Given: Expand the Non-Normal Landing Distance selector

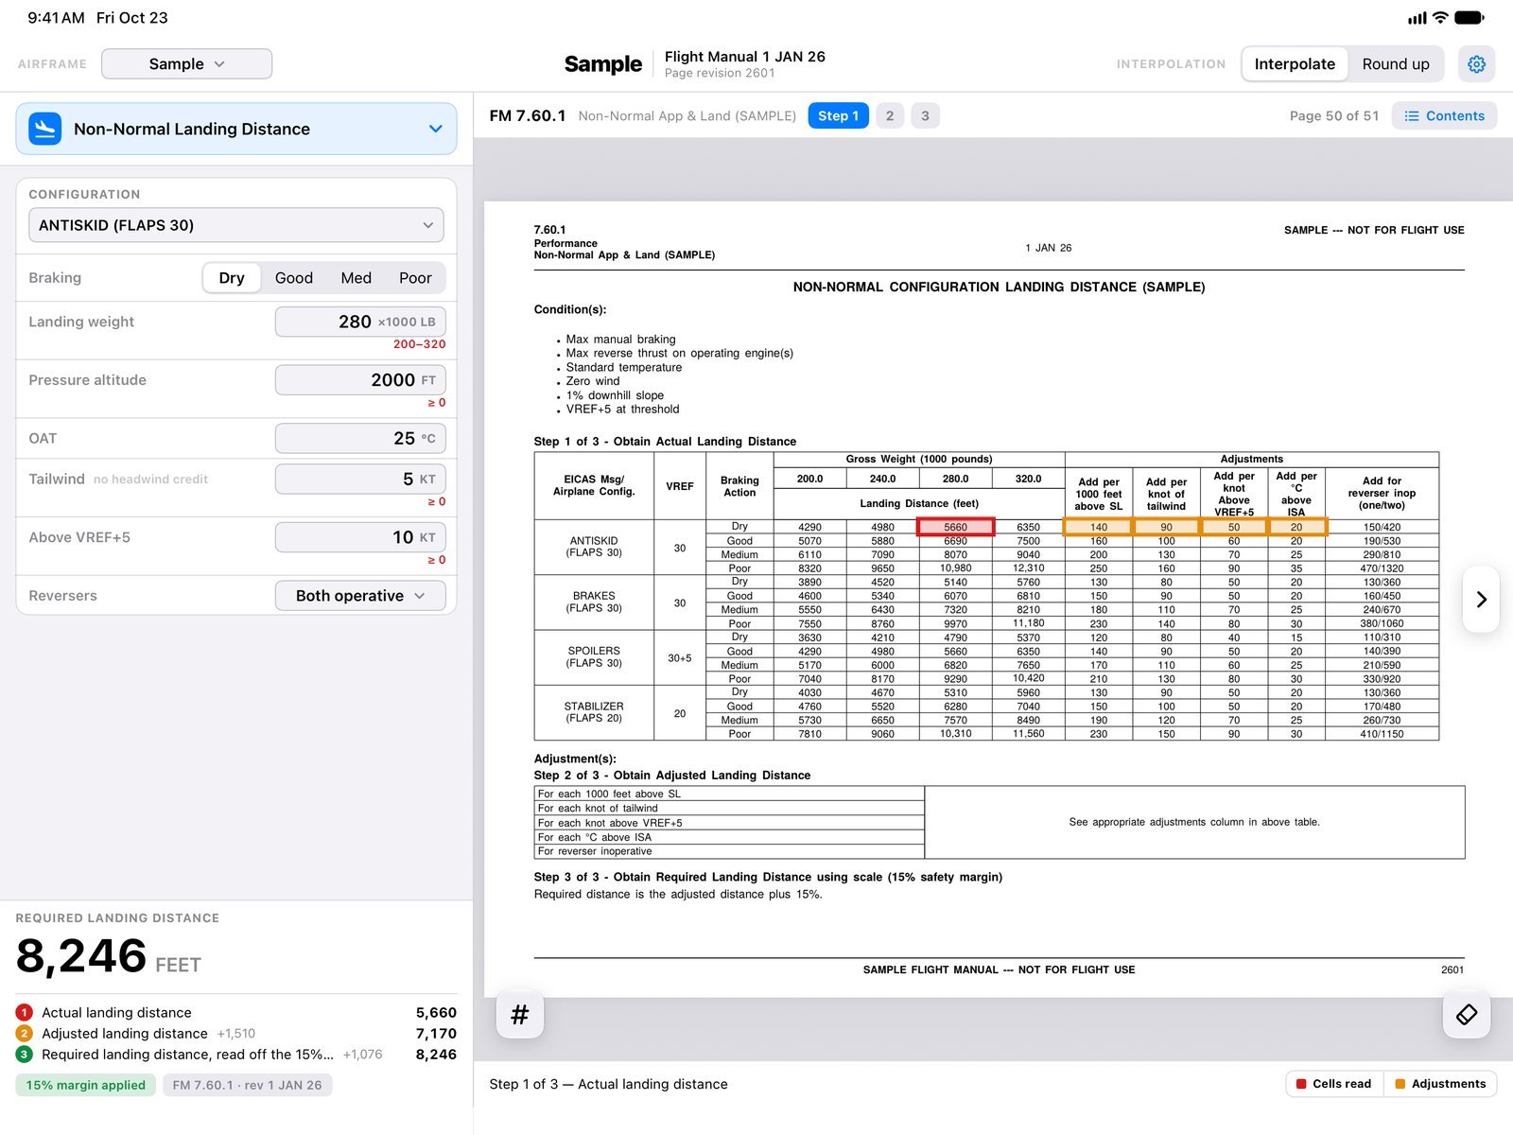Looking at the screenshot, I should pyautogui.click(x=236, y=129).
